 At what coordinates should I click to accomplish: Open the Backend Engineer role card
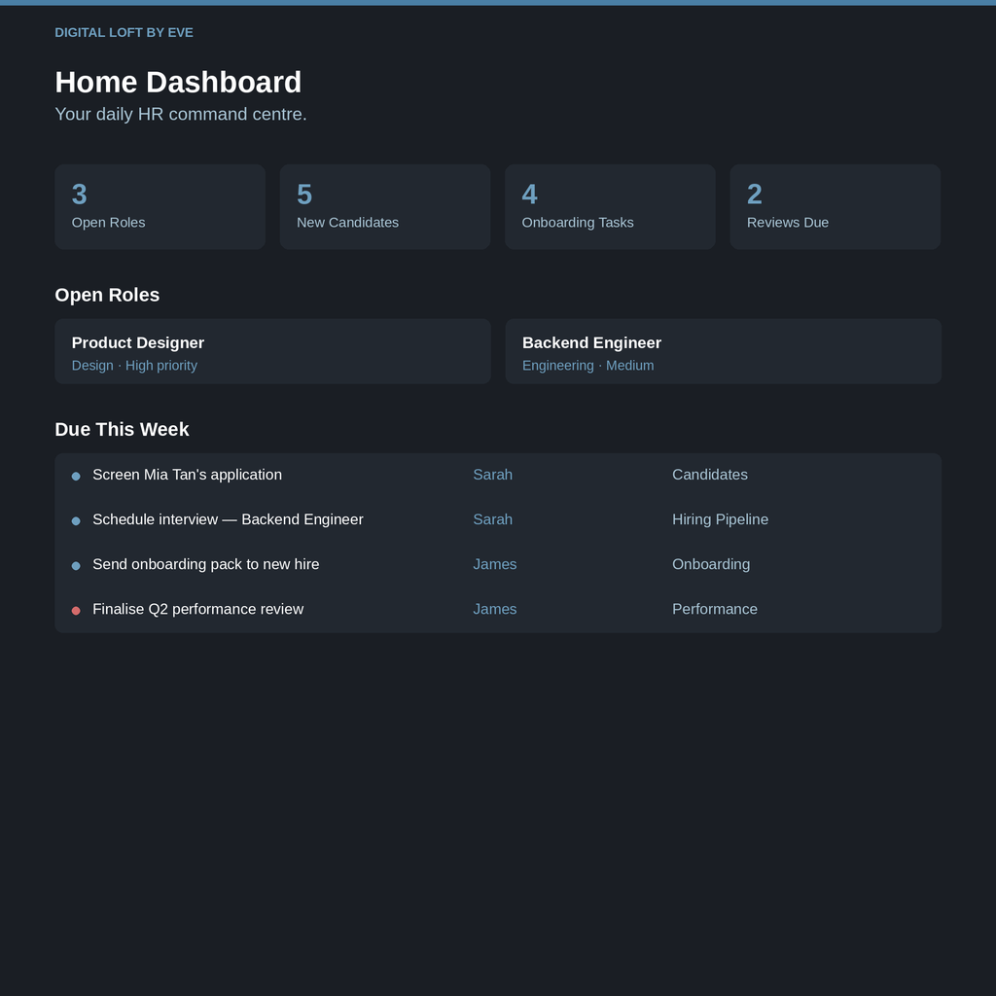[723, 351]
